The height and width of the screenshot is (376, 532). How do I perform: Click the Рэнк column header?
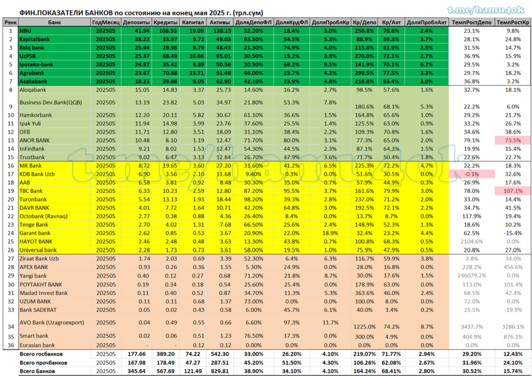coord(11,22)
